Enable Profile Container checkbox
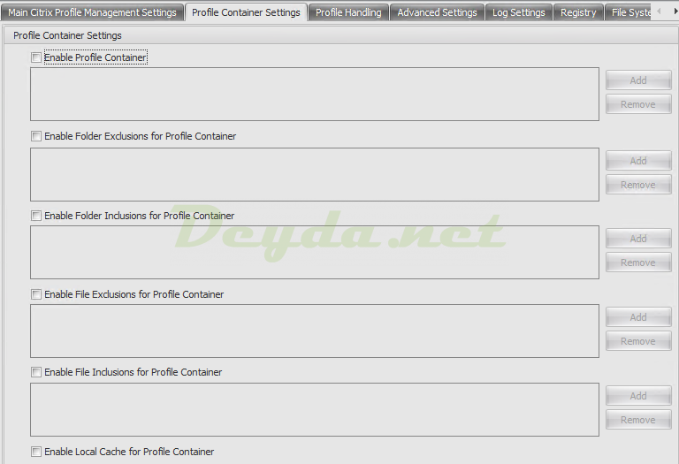Viewport: 679px width, 464px height. (36, 57)
